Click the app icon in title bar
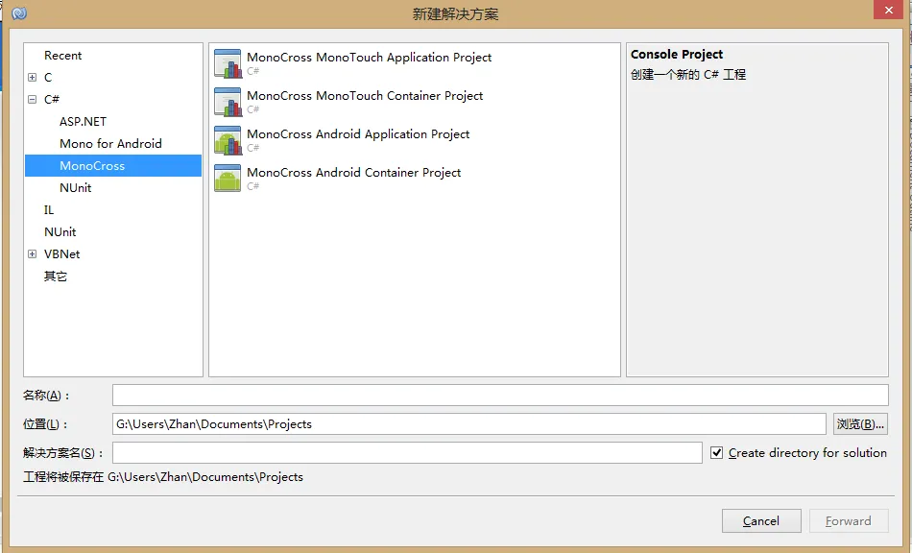Viewport: 912px width, 553px height. [x=19, y=12]
